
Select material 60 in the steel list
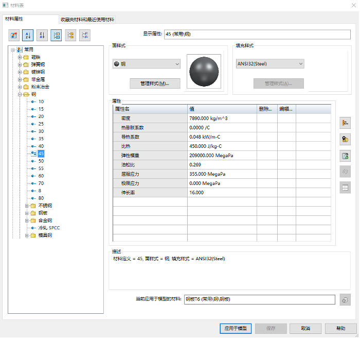coord(41,176)
